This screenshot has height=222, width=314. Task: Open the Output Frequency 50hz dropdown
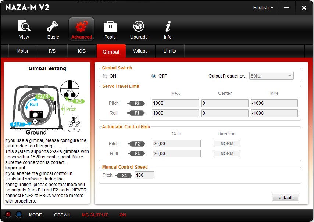coord(271,76)
